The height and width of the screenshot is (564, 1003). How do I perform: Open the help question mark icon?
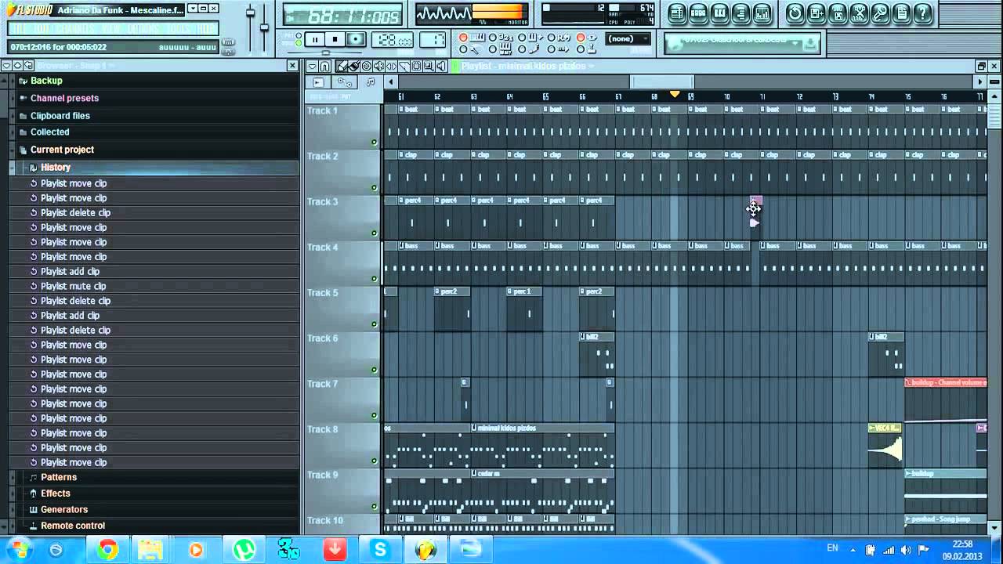point(924,13)
